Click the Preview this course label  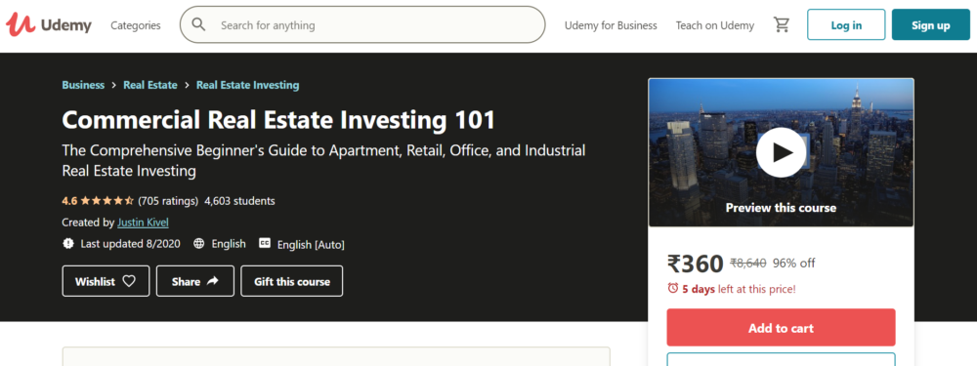point(781,207)
